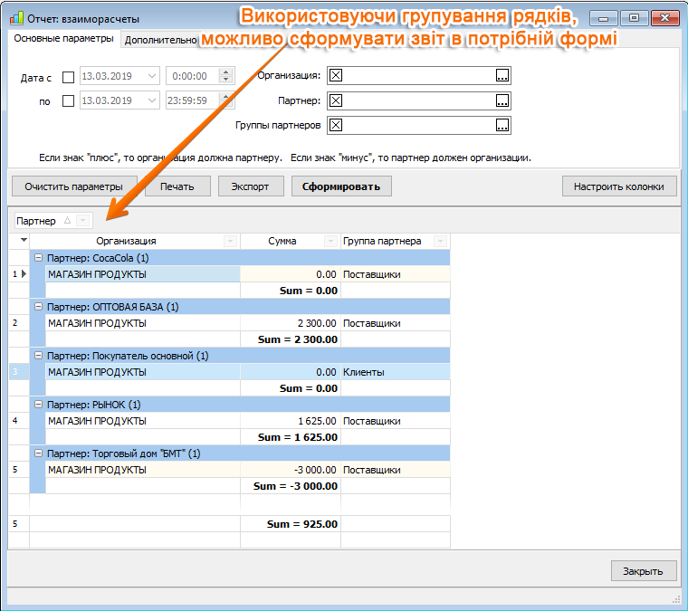The image size is (688, 611).
Task: Click the Печать button
Action: pos(177,186)
